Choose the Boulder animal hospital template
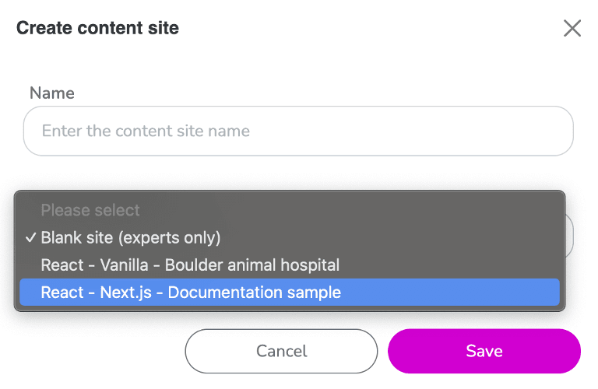Screen dimensions: 598x389 point(190,265)
